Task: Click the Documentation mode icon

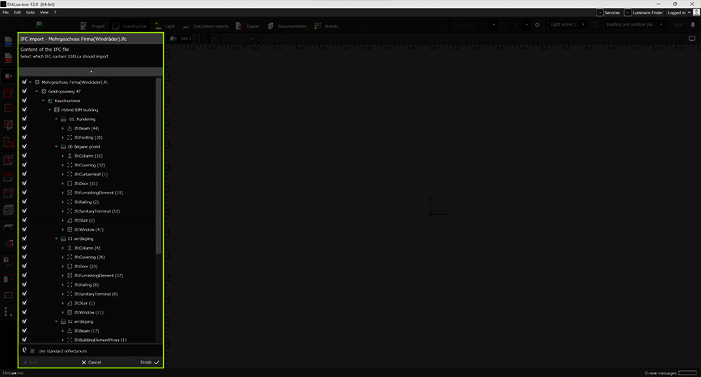Action: pos(271,26)
